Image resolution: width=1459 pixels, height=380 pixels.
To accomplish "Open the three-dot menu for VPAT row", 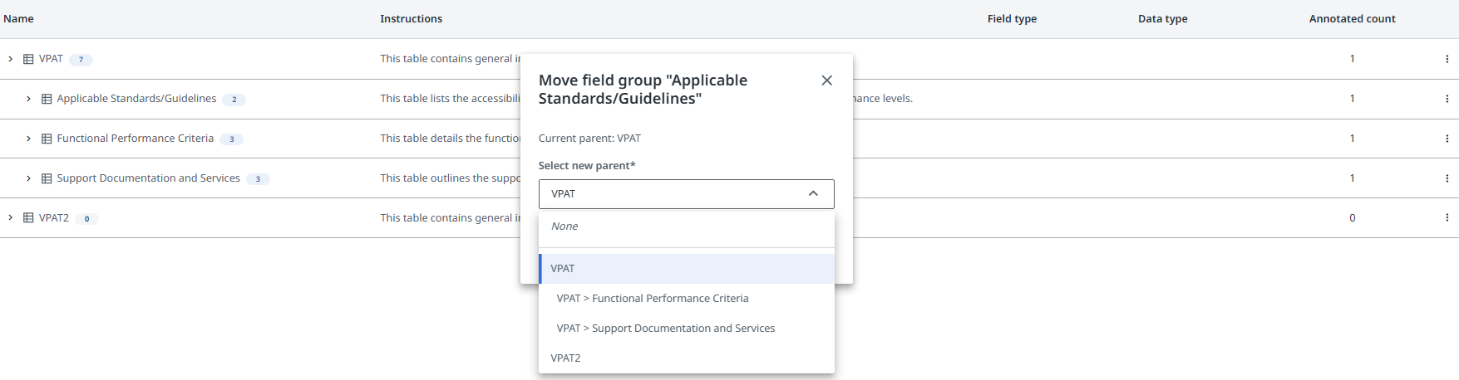I will coord(1447,59).
